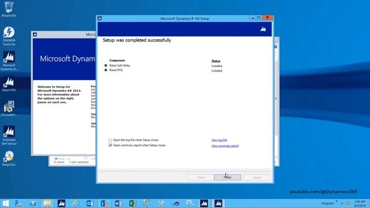
Task: Click the magnifier taskbar icon
Action: tap(190, 203)
